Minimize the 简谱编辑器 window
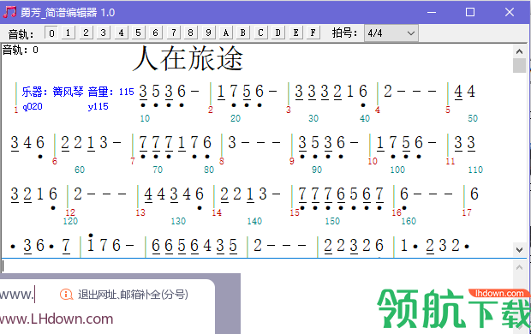This screenshot has height=334, width=531. click(x=432, y=12)
